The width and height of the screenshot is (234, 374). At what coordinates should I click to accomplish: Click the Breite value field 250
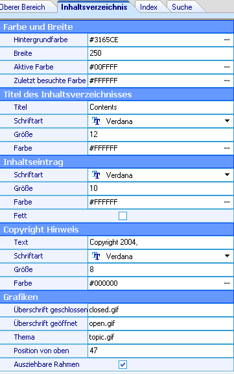161,53
